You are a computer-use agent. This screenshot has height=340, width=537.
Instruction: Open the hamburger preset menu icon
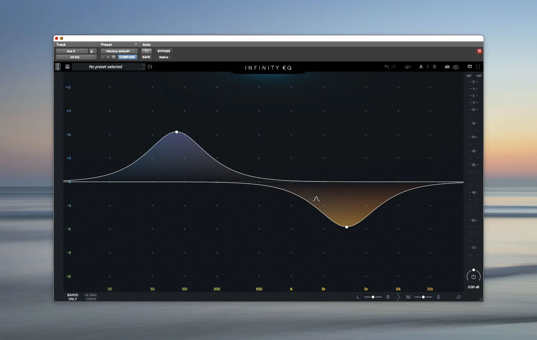(67, 67)
